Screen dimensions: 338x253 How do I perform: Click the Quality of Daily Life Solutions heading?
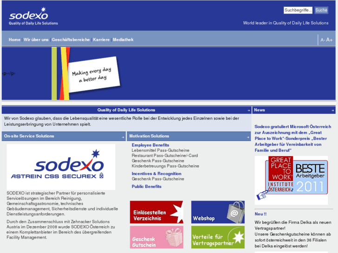(126, 110)
